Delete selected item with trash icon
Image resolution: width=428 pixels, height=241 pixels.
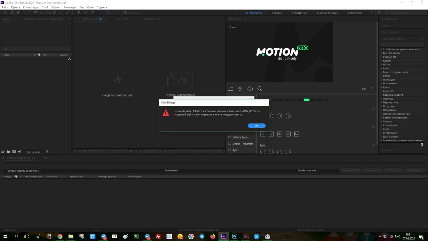[47, 152]
